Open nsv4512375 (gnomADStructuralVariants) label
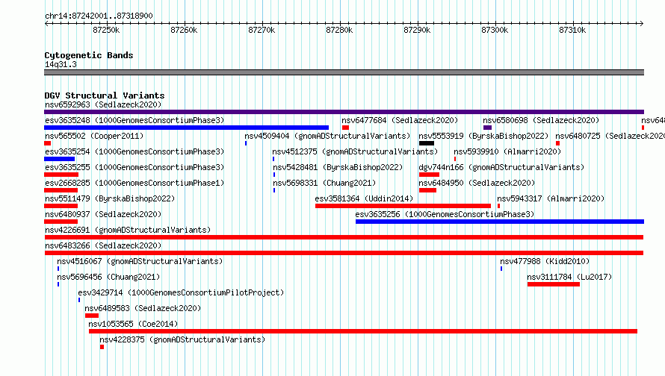 tap(355, 151)
